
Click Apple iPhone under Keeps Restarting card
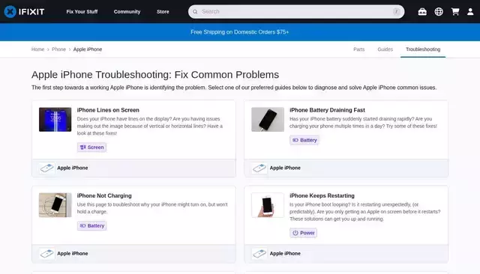point(285,254)
